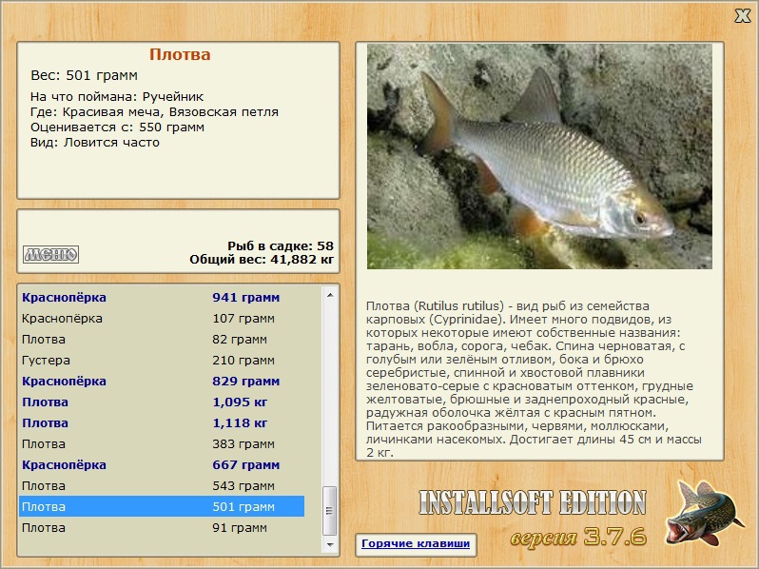This screenshot has height=569, width=759.
Task: Click Где: Красивая меча, Вязовская петля line
Action: [154, 112]
